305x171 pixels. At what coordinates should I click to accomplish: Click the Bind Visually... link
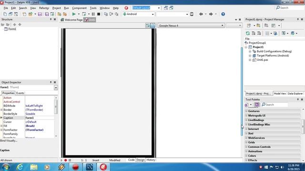pyautogui.click(x=9, y=141)
